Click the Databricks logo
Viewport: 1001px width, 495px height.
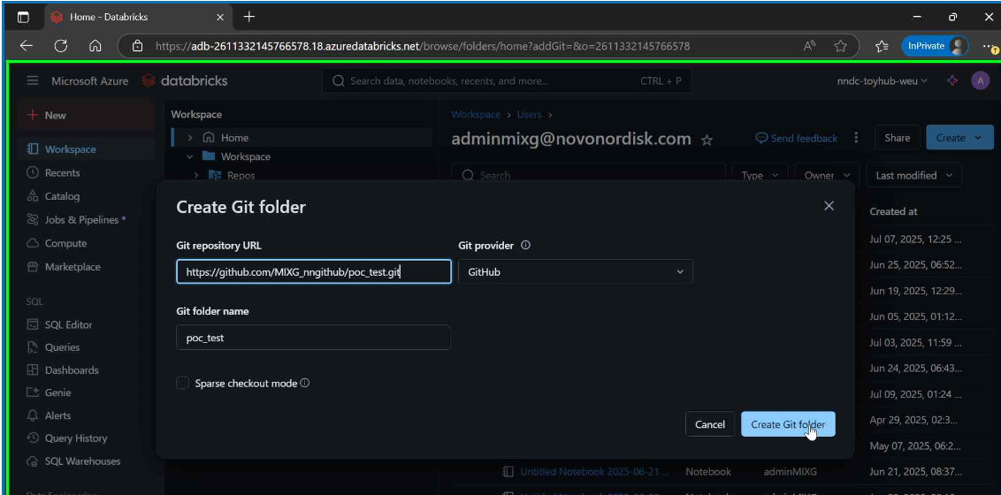click(185, 81)
